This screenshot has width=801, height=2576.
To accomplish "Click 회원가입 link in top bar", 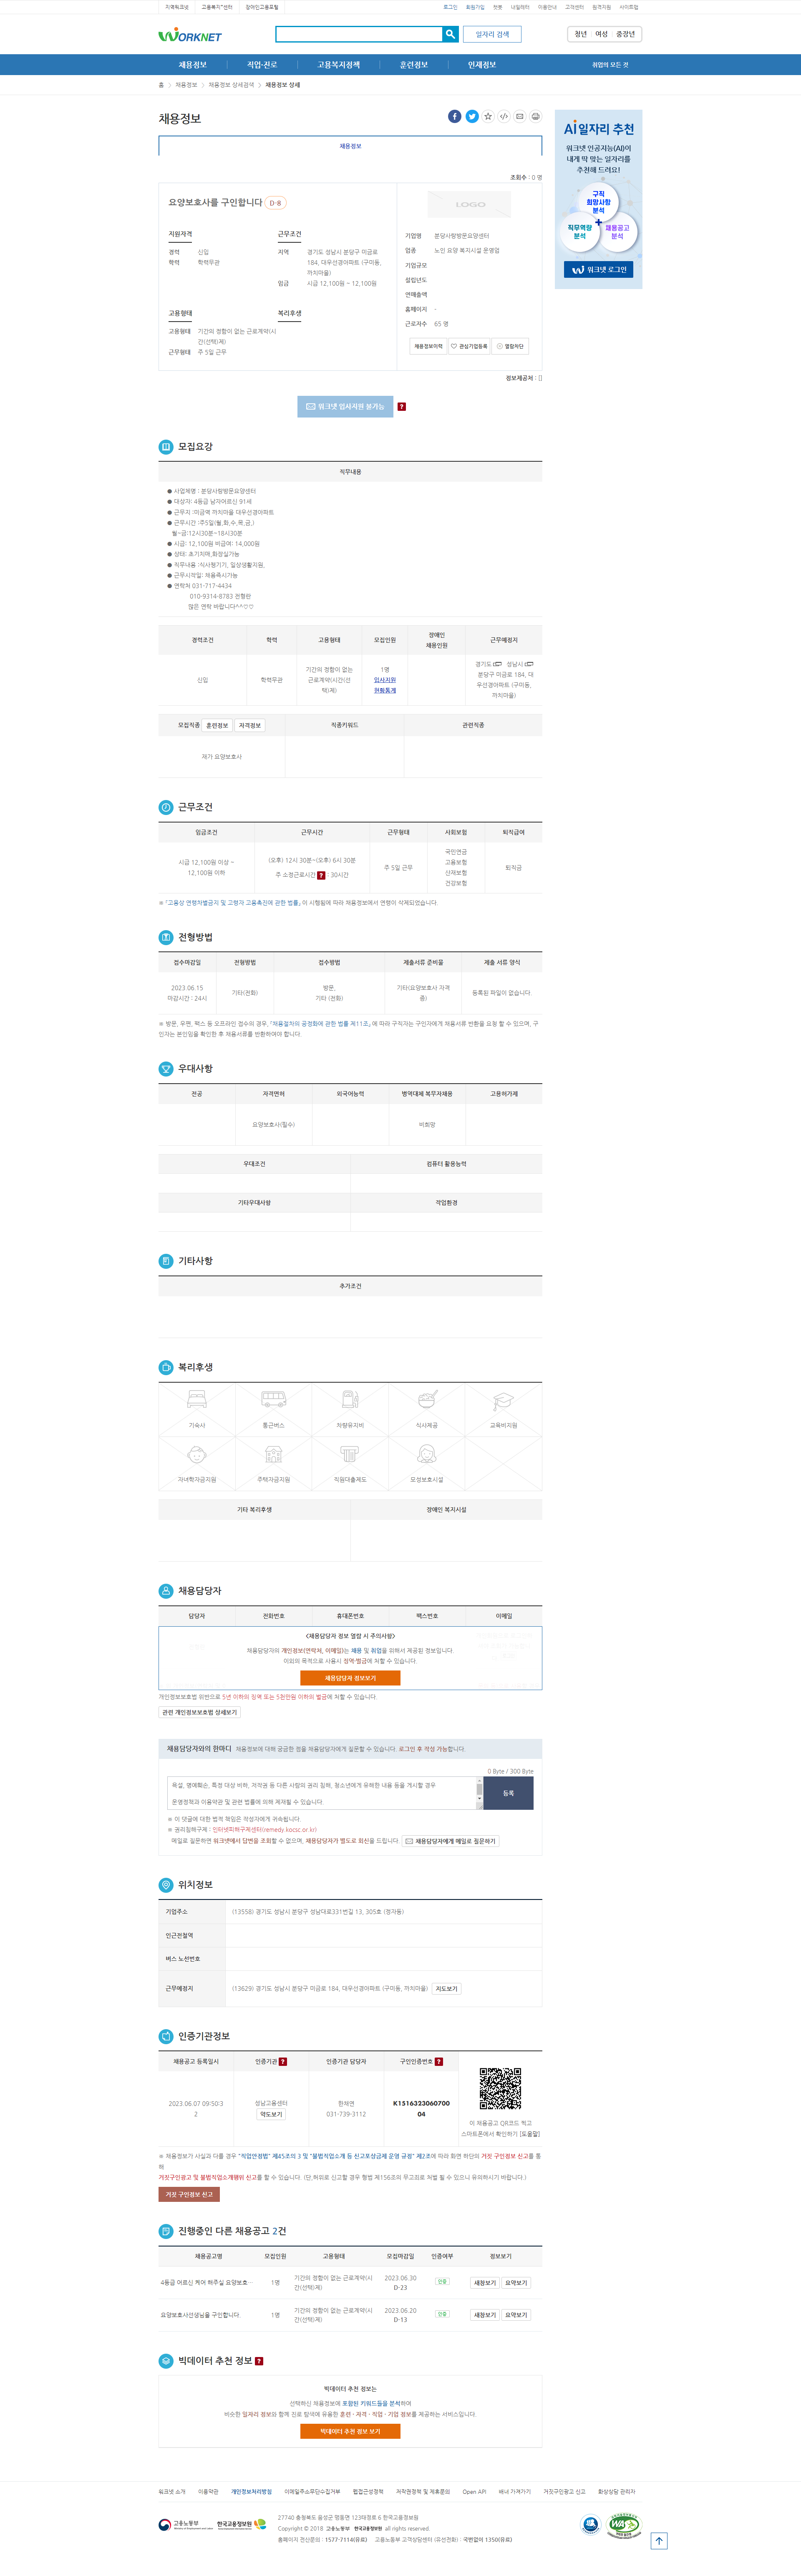I will coord(475,7).
